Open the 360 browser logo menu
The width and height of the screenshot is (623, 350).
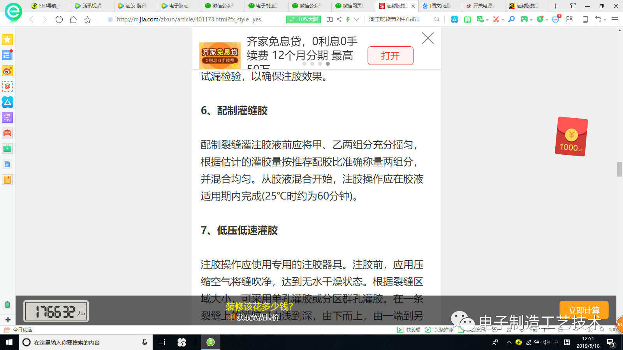tap(13, 12)
